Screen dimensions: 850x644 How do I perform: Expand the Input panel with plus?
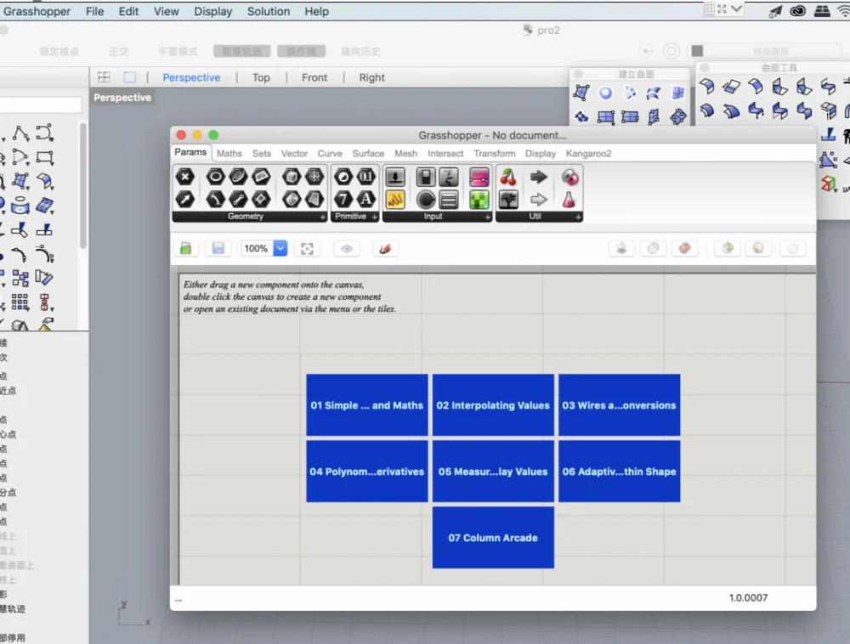click(x=487, y=217)
